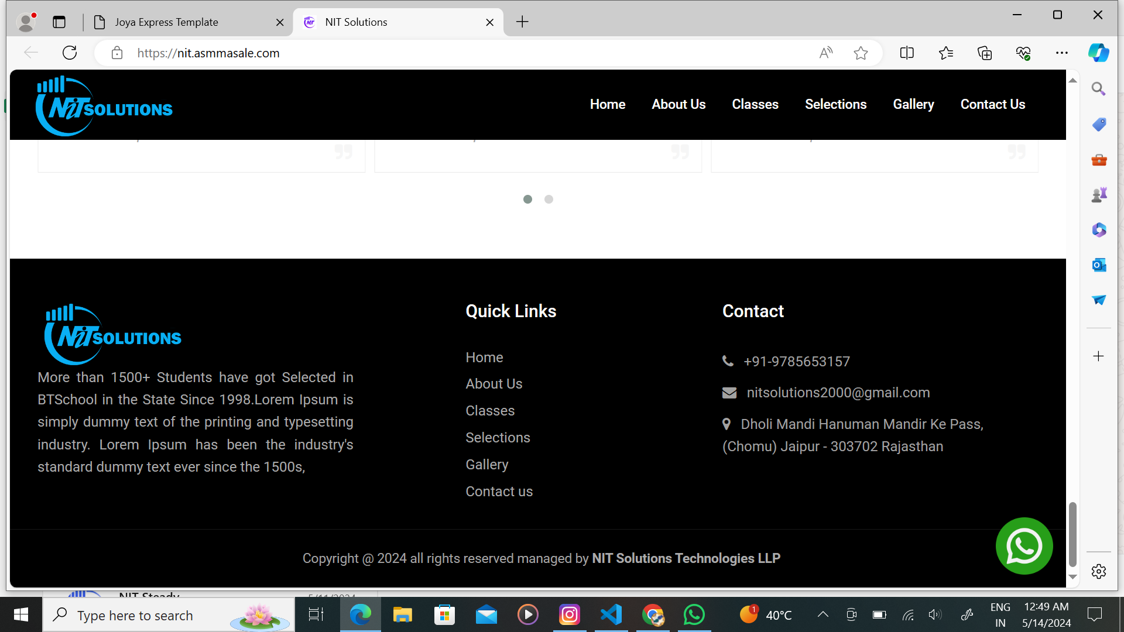Open split screen view icon

pyautogui.click(x=907, y=53)
